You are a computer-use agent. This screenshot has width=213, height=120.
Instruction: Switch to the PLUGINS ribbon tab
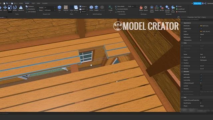pos(45,3)
